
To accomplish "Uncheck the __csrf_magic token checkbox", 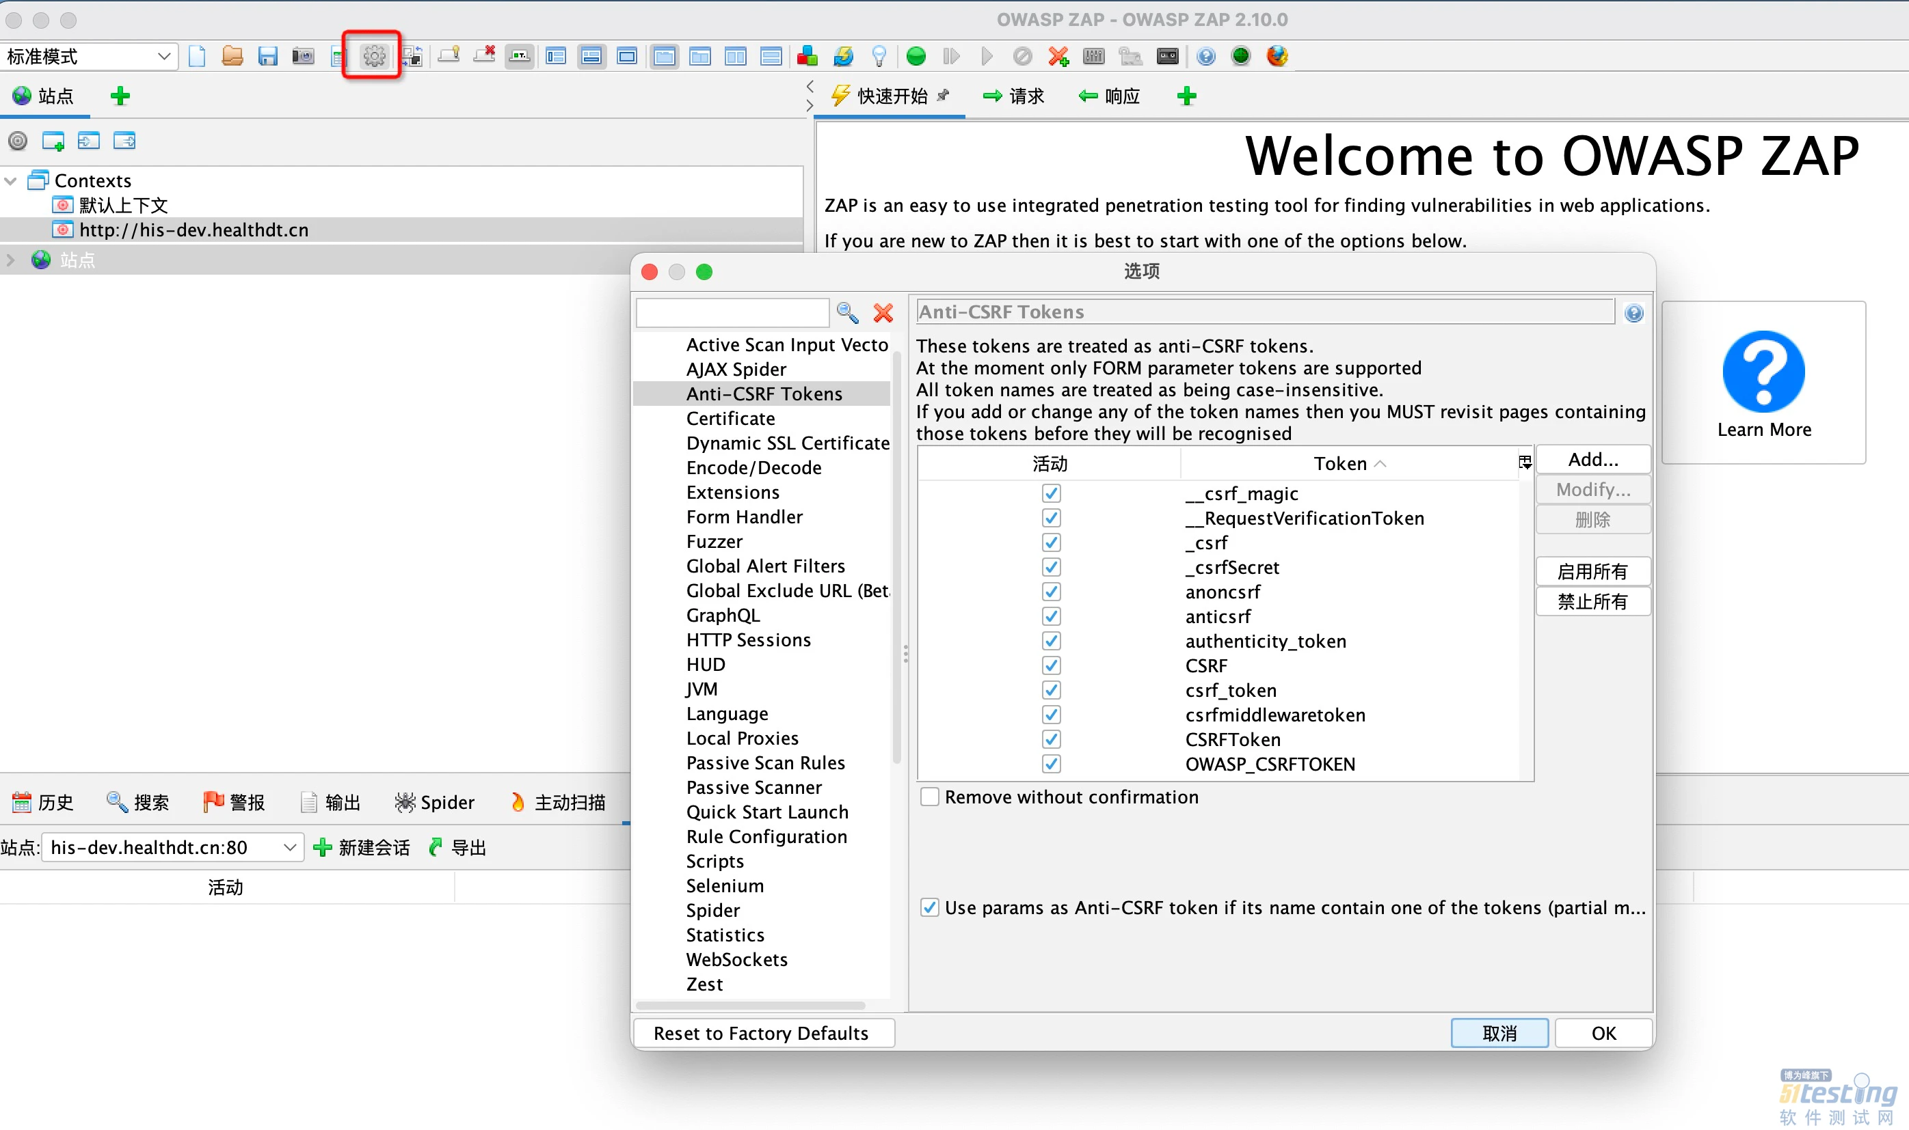I will (1051, 493).
